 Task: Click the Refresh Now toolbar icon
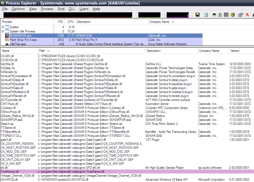point(206,15)
